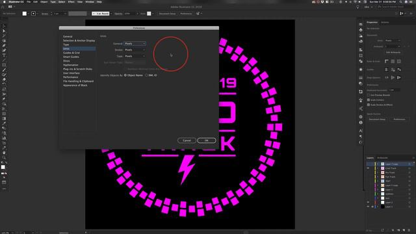Viewport: 416px width, 234px height.
Task: Click the Home icon below menu bar
Action: pos(3,7)
